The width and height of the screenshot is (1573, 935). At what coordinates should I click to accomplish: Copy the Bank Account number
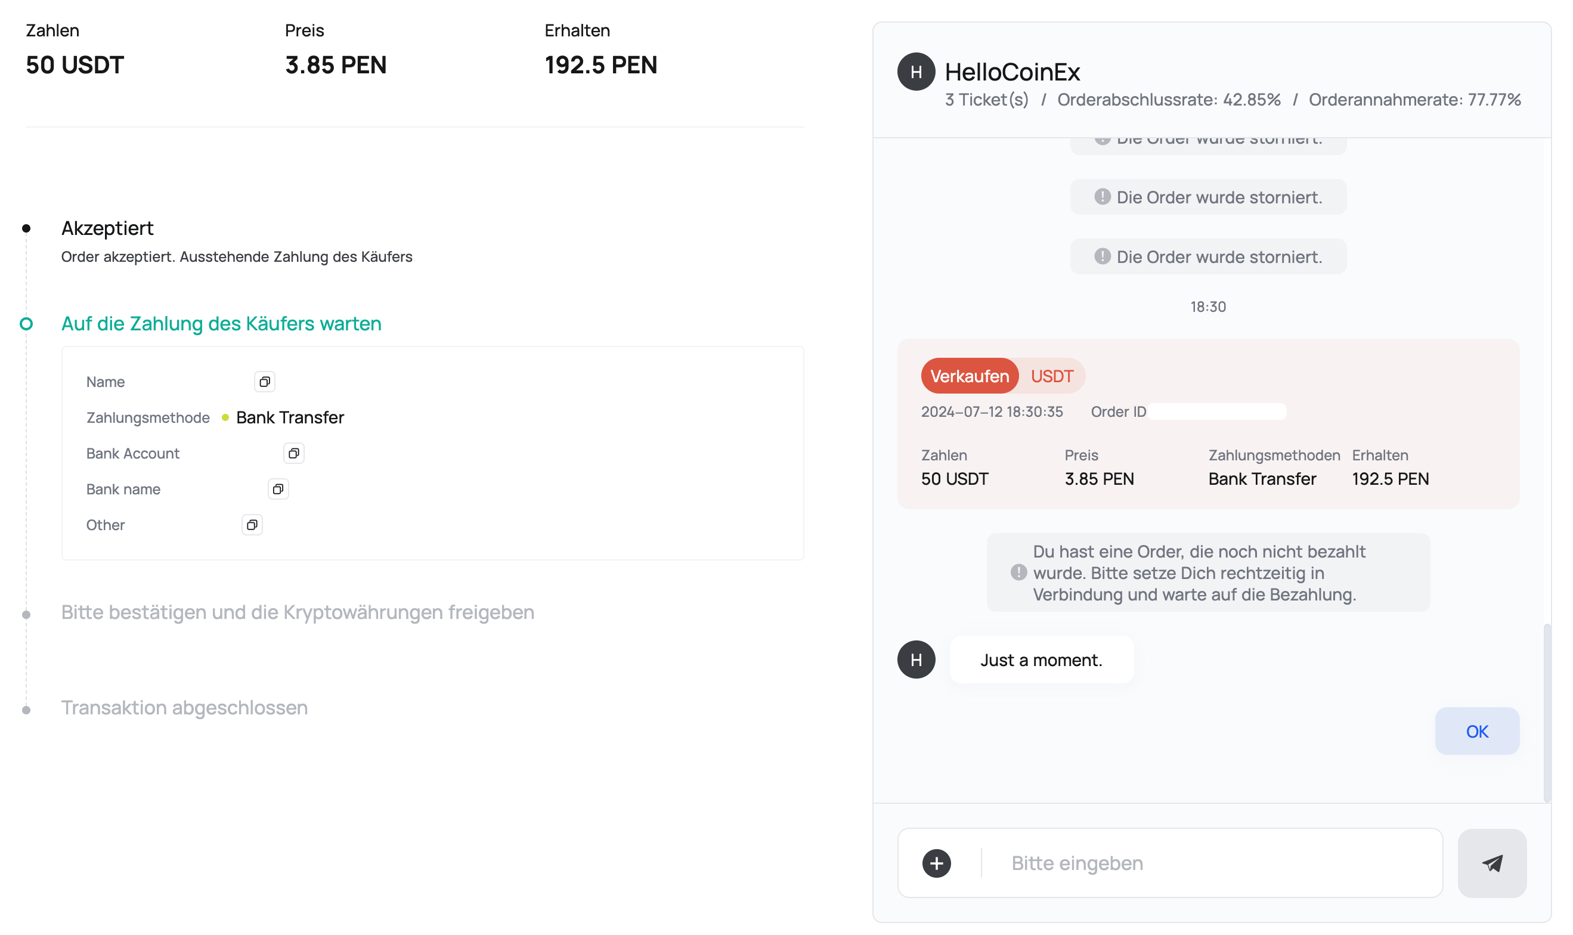click(x=293, y=454)
